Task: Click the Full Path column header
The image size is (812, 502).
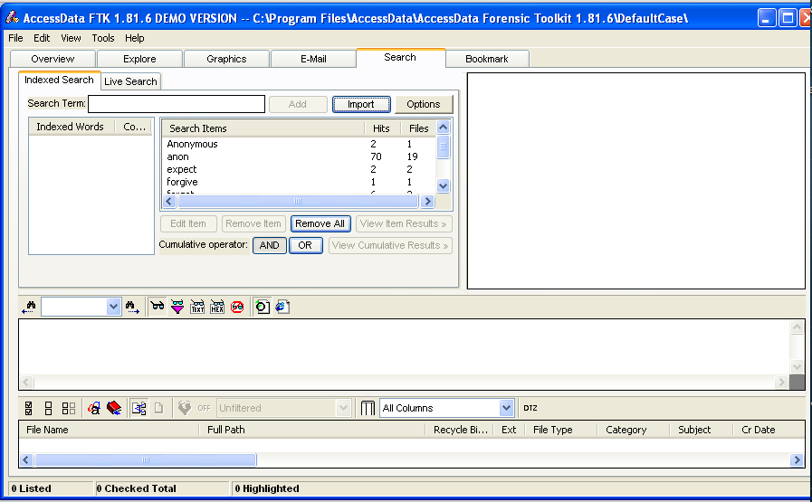Action: coord(312,430)
